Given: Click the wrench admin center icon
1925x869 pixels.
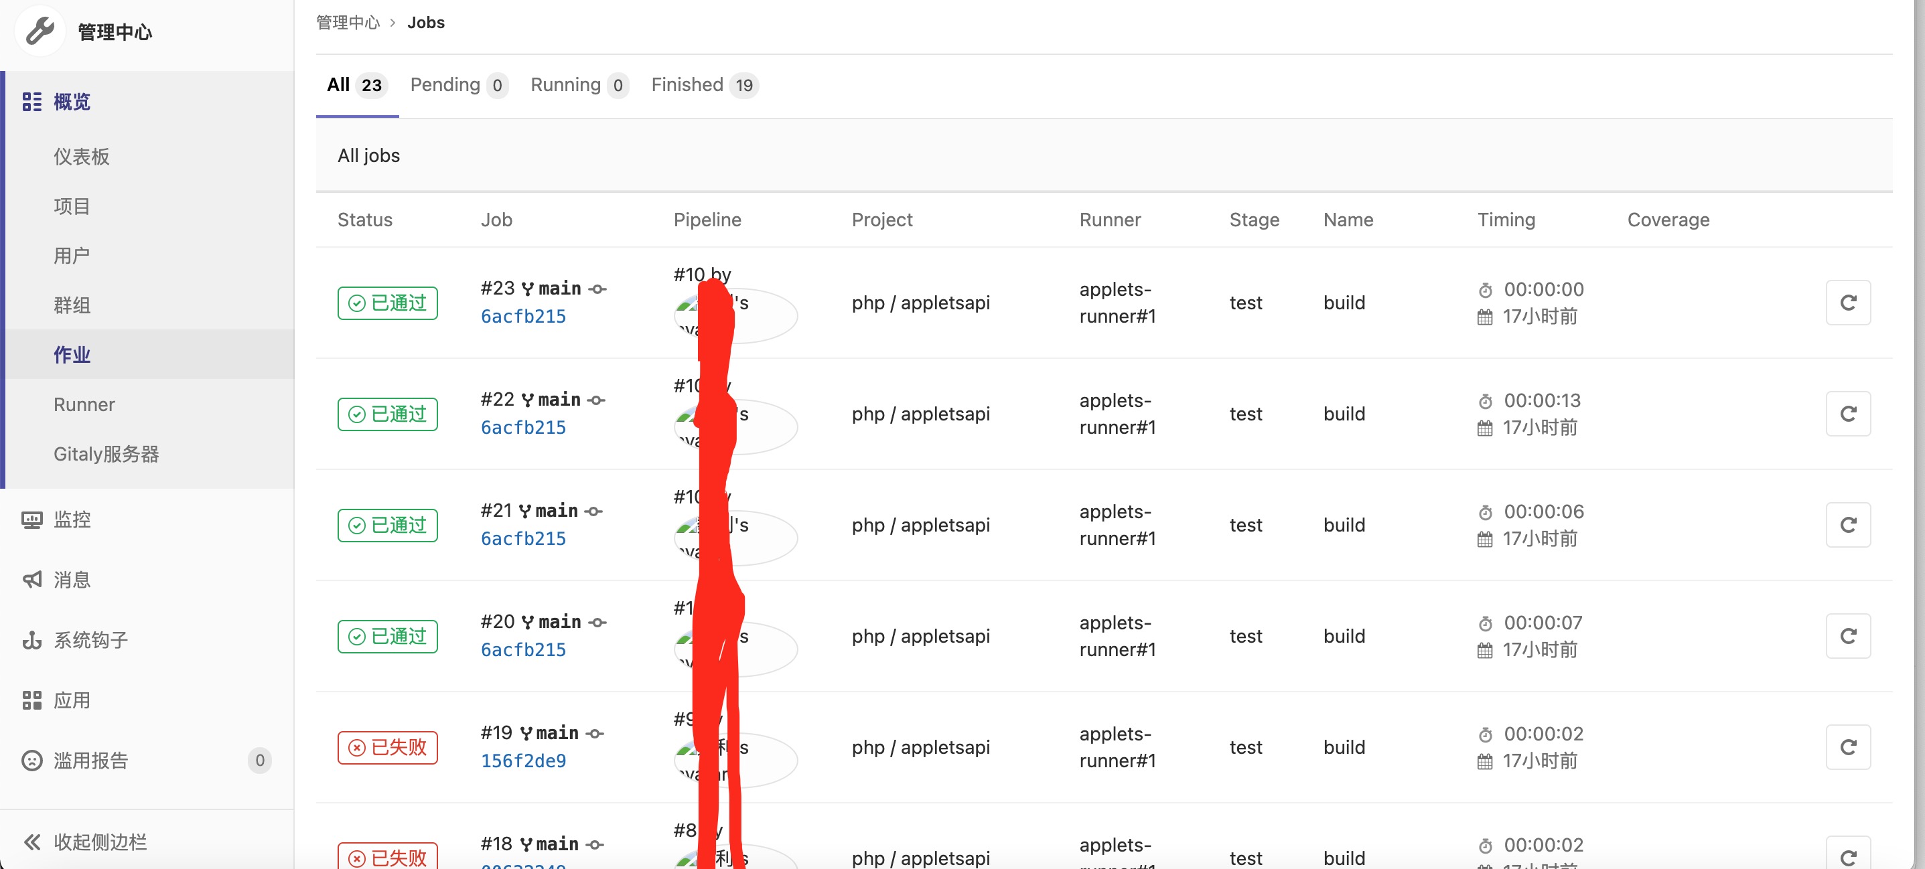Looking at the screenshot, I should click(x=40, y=31).
